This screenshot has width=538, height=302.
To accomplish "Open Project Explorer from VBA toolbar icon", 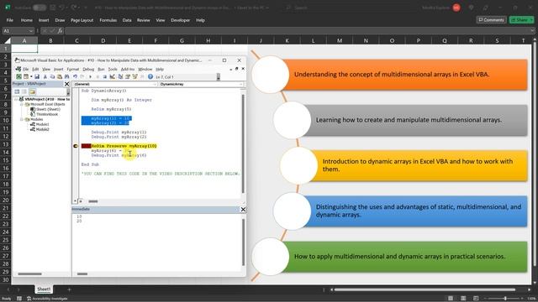I will (x=120, y=76).
